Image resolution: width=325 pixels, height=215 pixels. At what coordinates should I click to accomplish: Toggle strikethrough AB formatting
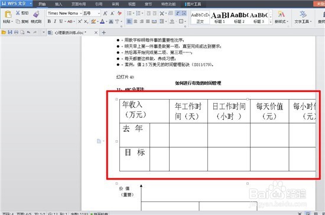tap(70, 21)
